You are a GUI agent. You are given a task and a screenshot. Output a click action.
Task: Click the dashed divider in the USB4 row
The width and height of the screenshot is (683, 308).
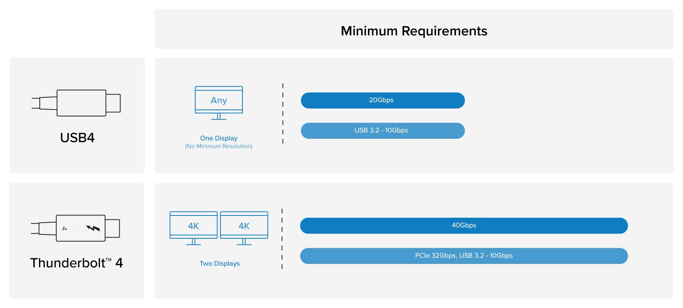283,114
